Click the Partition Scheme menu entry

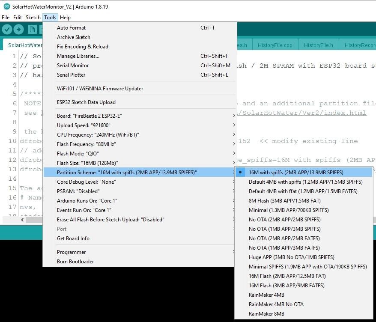pos(139,173)
